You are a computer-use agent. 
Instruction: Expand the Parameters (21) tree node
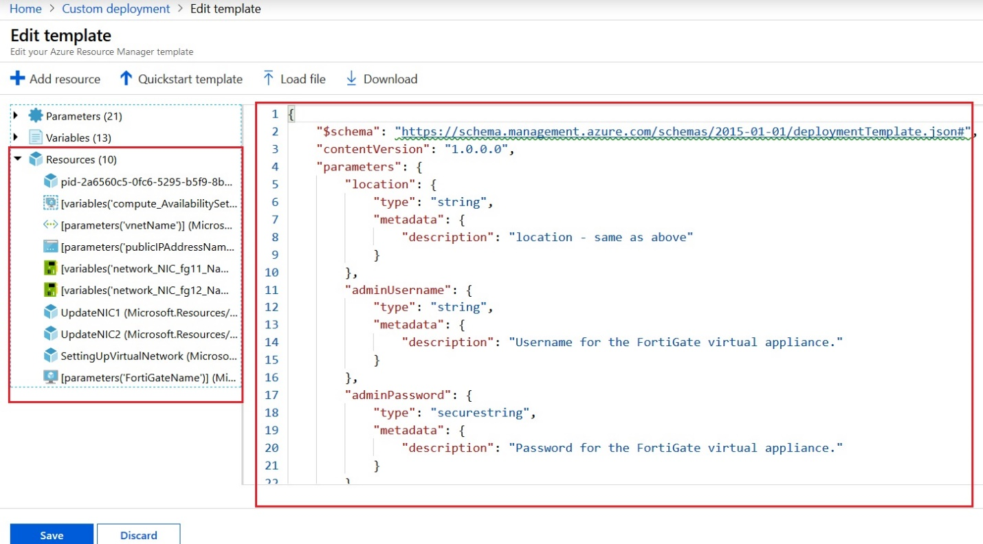(16, 115)
